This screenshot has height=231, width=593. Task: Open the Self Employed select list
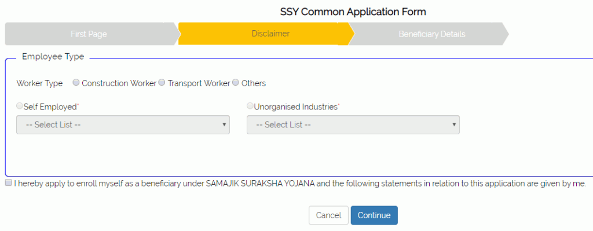[x=123, y=124]
